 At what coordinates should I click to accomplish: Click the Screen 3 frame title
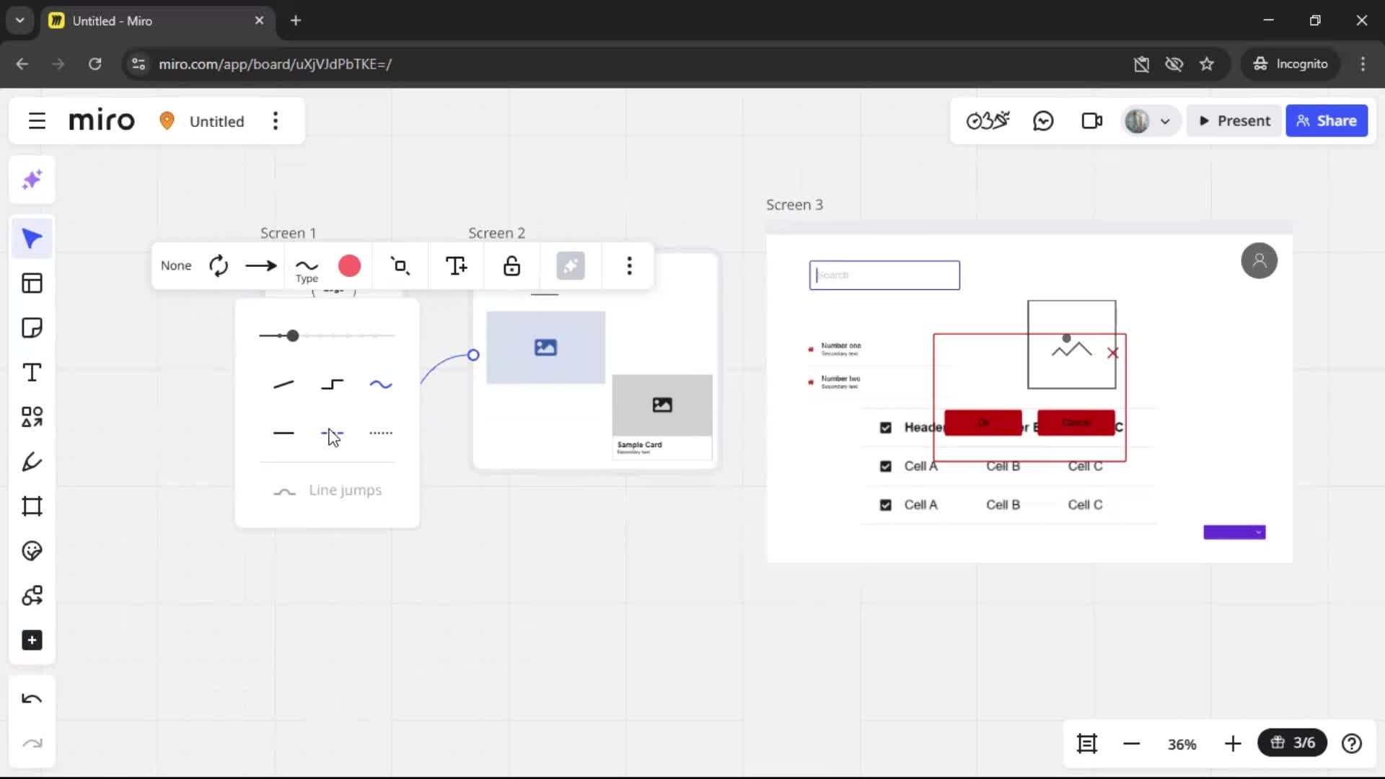pyautogui.click(x=794, y=205)
